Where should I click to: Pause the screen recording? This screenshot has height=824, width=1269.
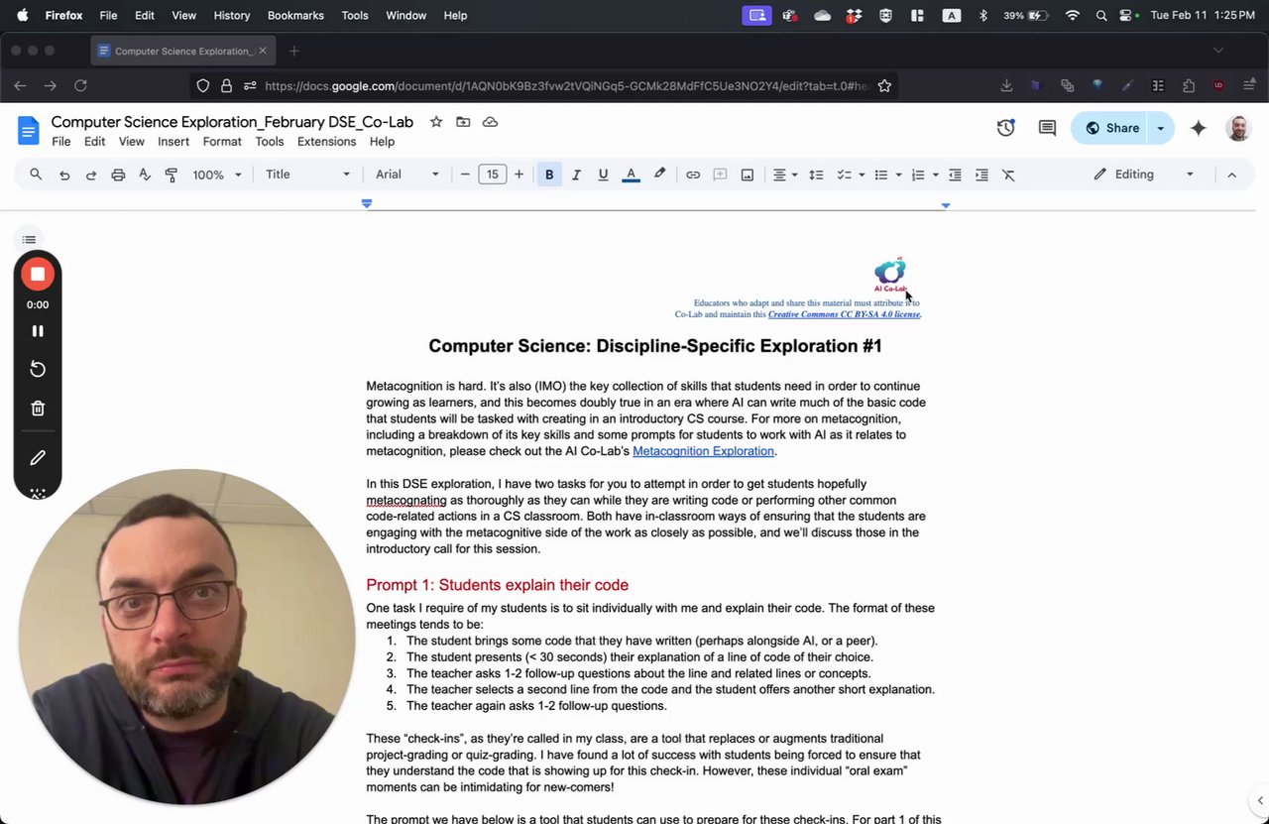point(38,331)
